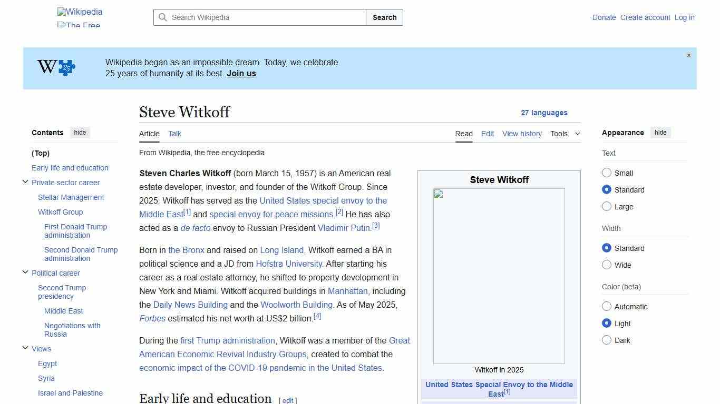Switch to the Talk tab
Screen dimensions: 720x404
(x=174, y=134)
